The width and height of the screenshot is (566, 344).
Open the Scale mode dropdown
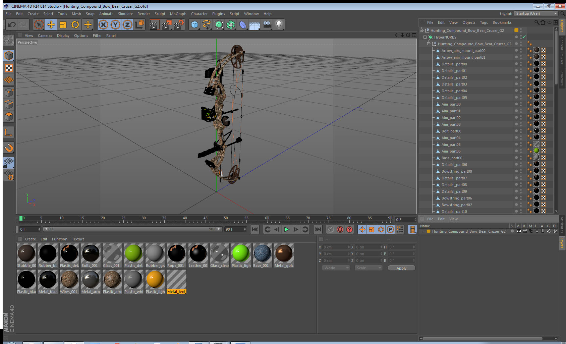pos(369,268)
